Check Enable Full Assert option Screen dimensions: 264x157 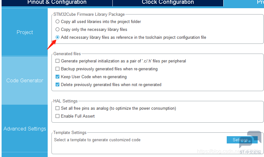[57, 116]
